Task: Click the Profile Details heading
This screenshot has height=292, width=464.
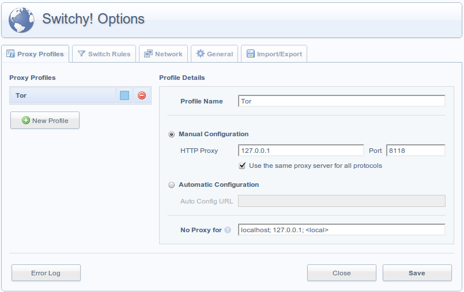Action: (x=182, y=78)
